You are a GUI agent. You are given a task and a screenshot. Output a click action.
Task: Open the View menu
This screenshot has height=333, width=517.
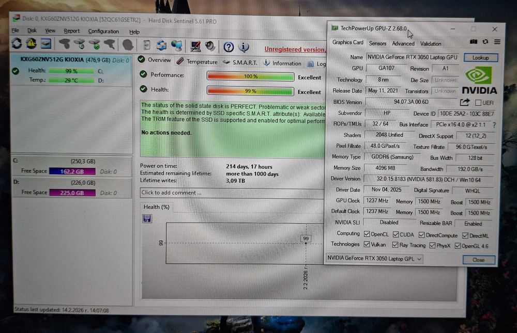click(50, 30)
